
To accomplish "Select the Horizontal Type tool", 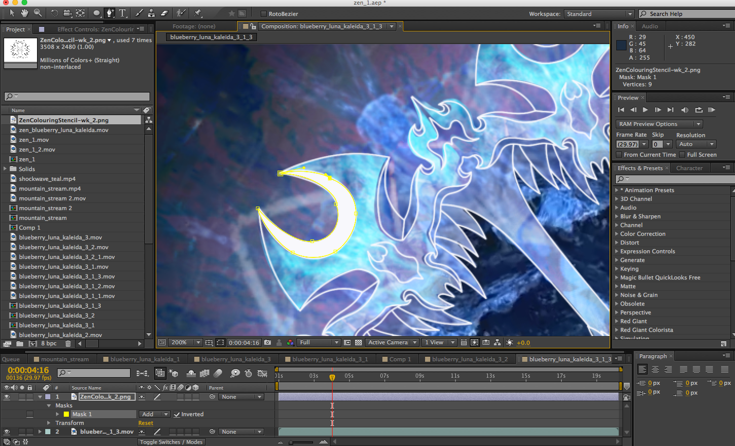I will (x=123, y=13).
